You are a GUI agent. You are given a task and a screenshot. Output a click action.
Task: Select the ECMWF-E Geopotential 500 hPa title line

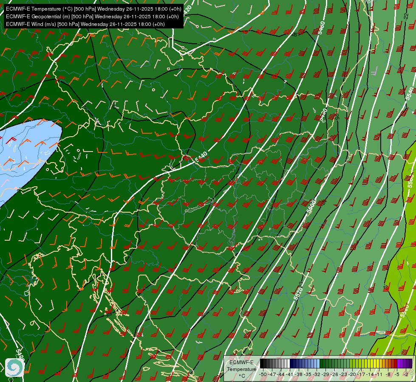pos(92,17)
